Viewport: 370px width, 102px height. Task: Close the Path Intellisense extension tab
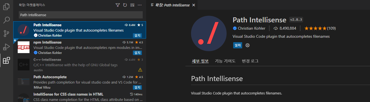click(x=194, y=5)
